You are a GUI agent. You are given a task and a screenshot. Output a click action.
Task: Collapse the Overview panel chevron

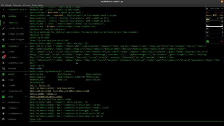pos(222,8)
